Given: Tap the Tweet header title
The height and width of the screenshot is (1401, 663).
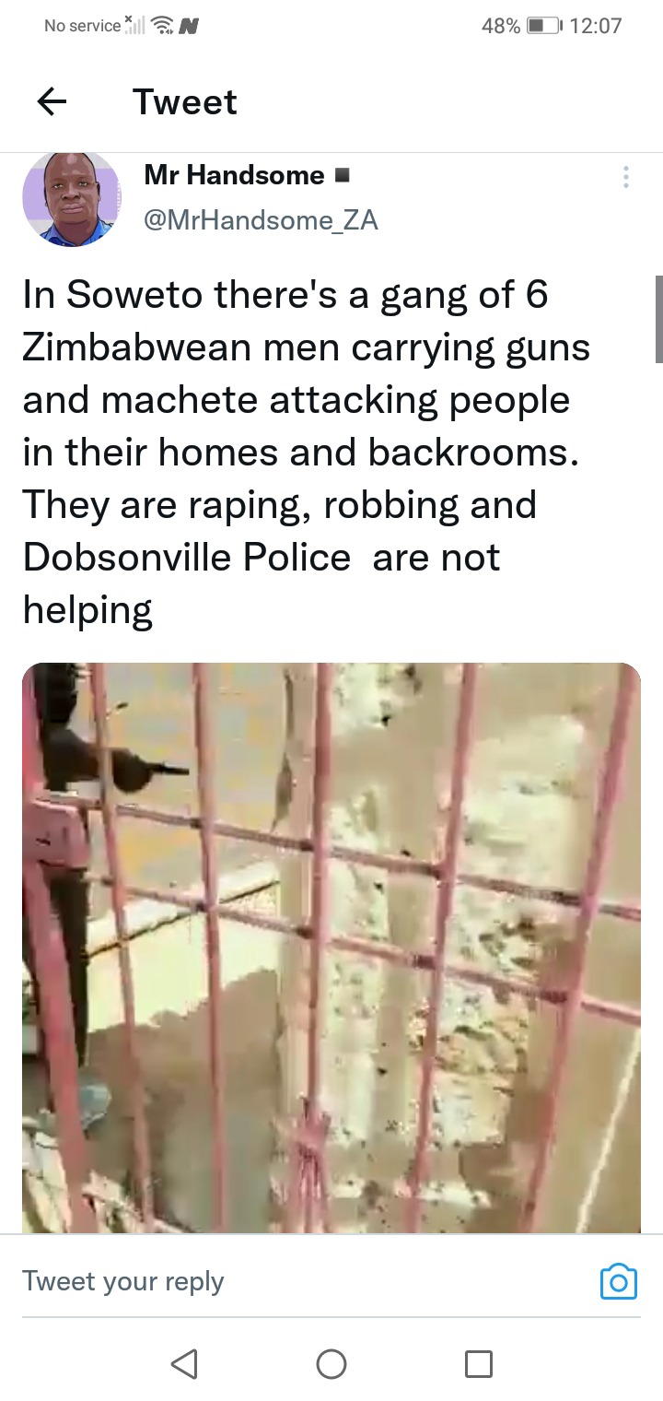Looking at the screenshot, I should (x=185, y=101).
